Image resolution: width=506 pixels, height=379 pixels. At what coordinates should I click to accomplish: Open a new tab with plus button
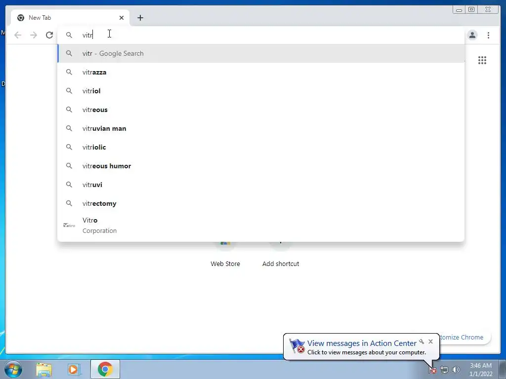pos(140,18)
